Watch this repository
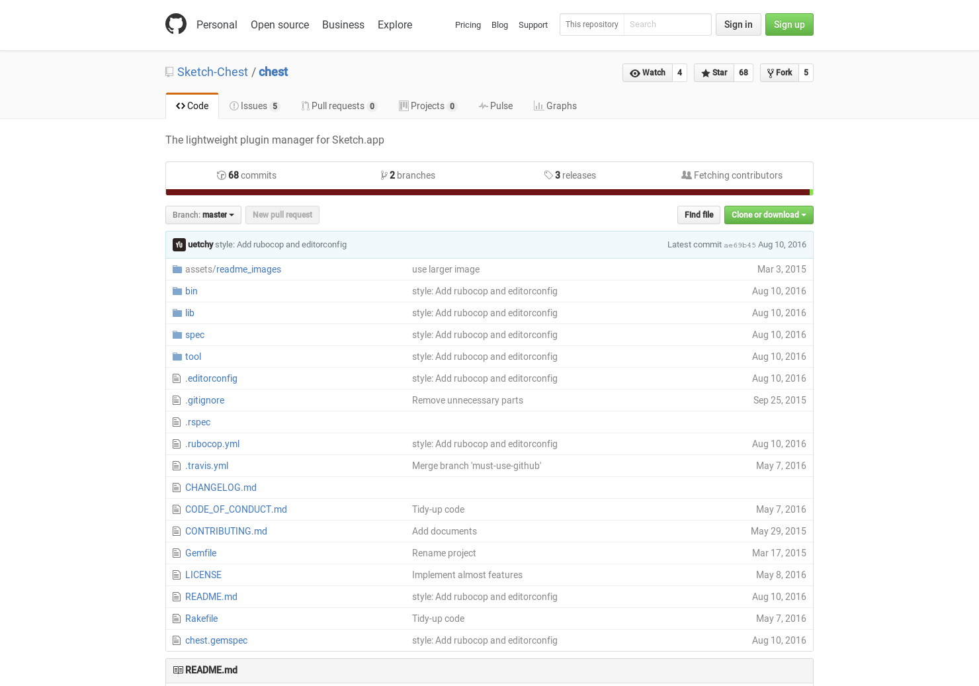 [648, 73]
